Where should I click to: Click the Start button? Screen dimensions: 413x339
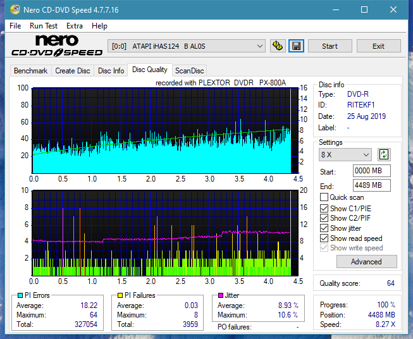pos(330,46)
